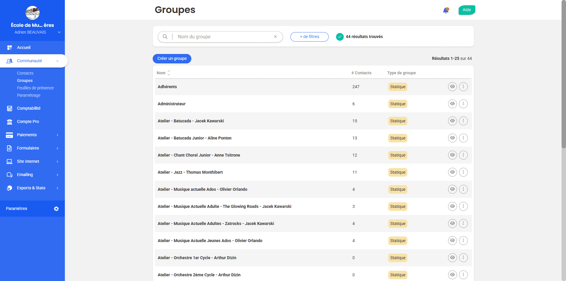Open options for Atelier Batucada Junior group
This screenshot has height=281, width=566.
(463, 138)
